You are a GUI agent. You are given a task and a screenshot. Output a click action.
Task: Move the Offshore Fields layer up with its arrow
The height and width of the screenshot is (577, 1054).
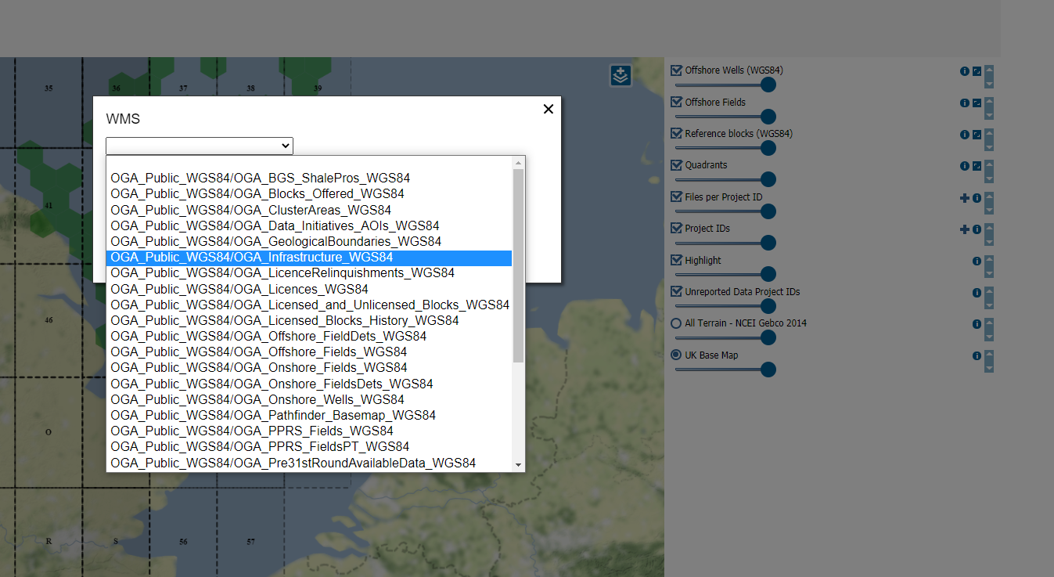988,99
